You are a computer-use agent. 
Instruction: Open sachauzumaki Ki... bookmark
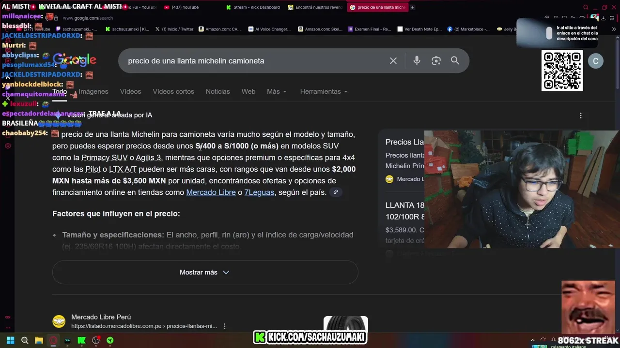127,29
